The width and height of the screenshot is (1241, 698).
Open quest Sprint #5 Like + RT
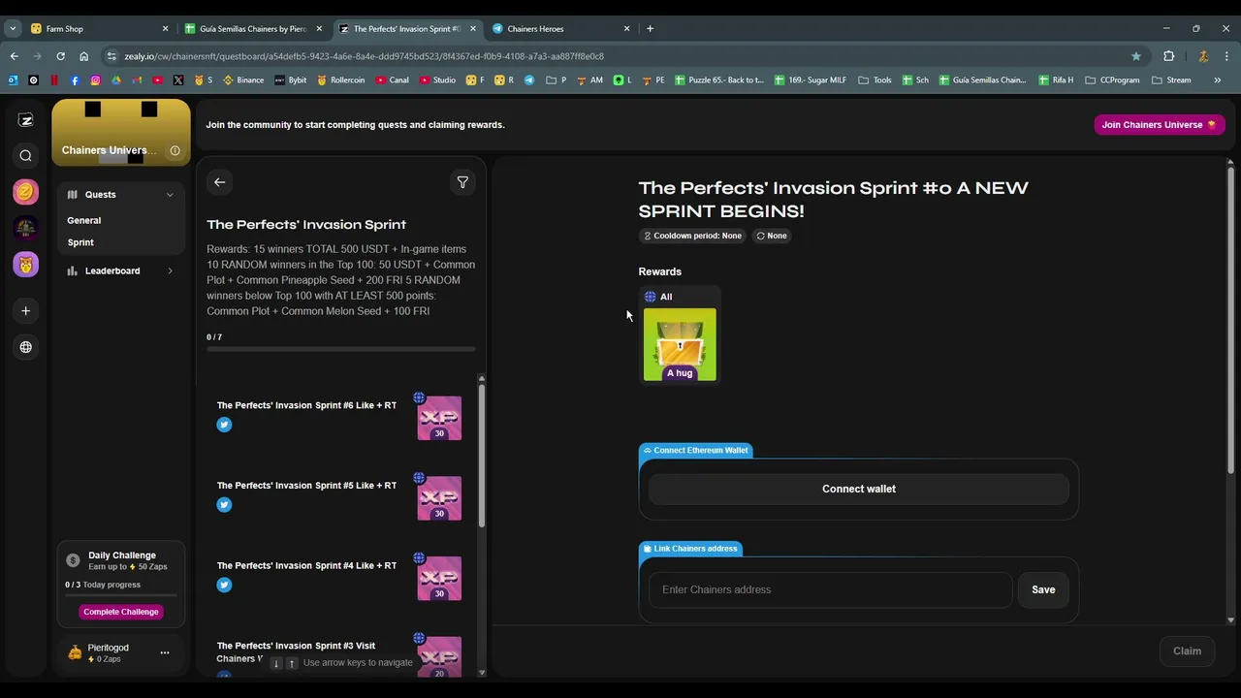pos(339,497)
